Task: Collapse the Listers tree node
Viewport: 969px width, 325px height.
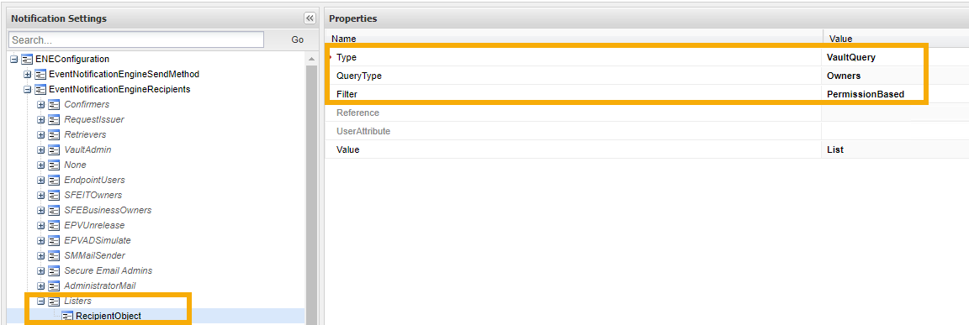Action: point(40,301)
